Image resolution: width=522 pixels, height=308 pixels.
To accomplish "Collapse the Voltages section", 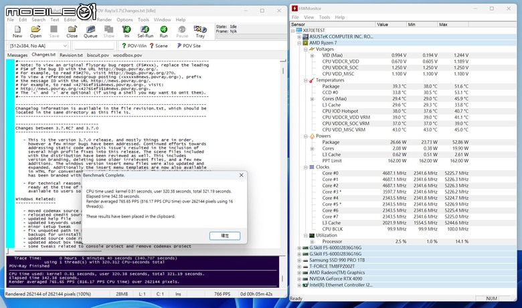I will tap(306, 49).
